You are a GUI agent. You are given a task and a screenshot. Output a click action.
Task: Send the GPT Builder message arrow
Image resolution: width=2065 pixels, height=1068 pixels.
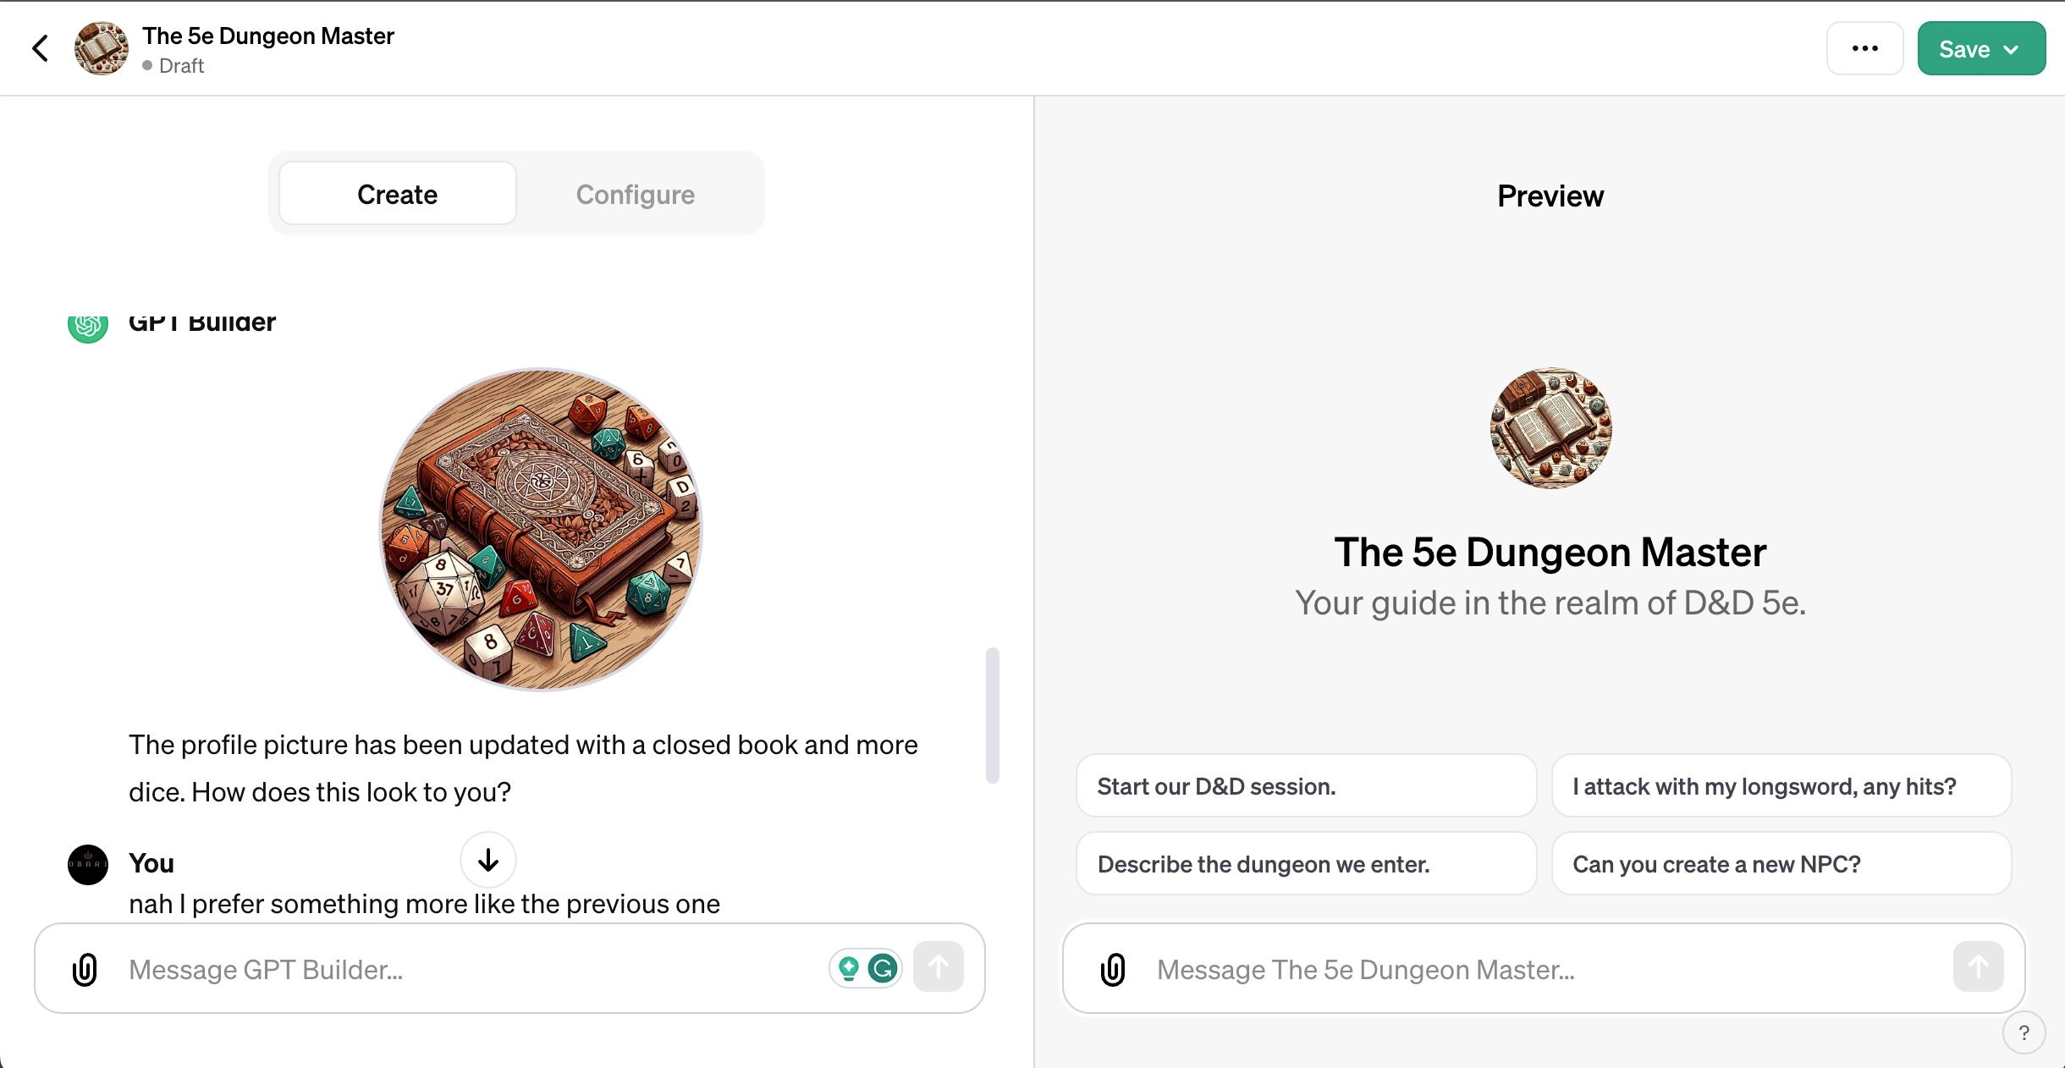coord(938,967)
